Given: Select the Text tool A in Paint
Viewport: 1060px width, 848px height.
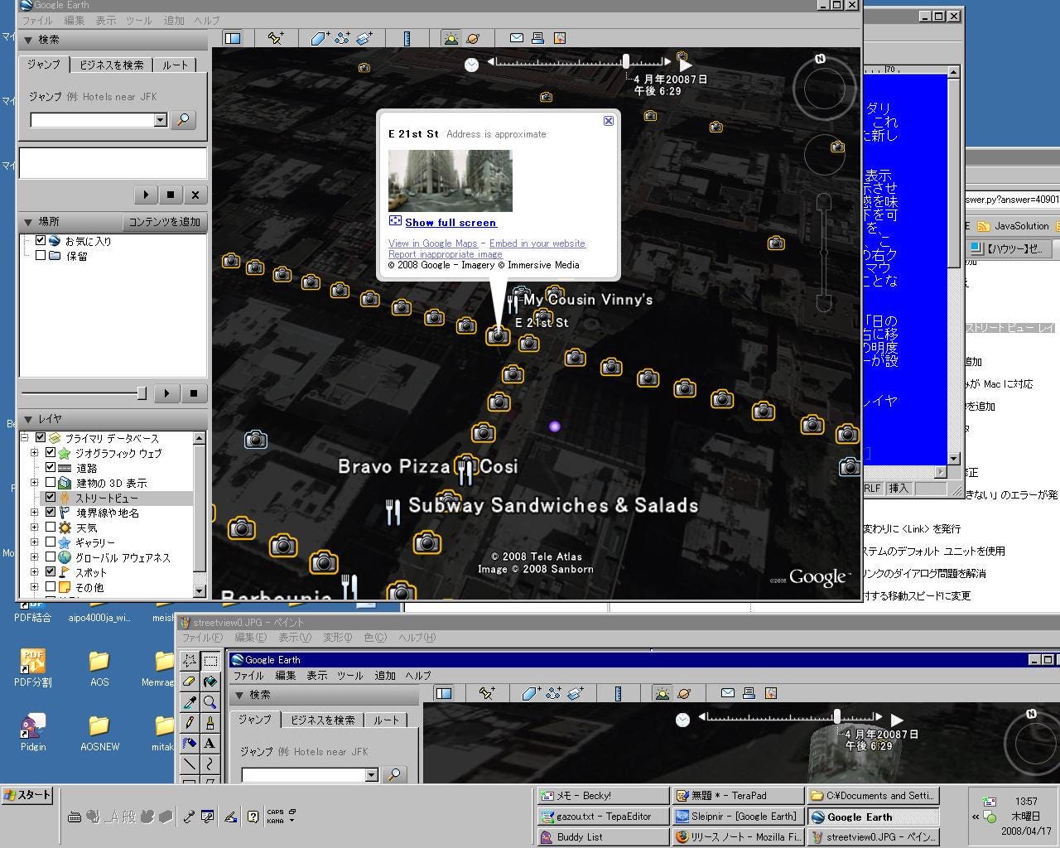Looking at the screenshot, I should [x=210, y=743].
